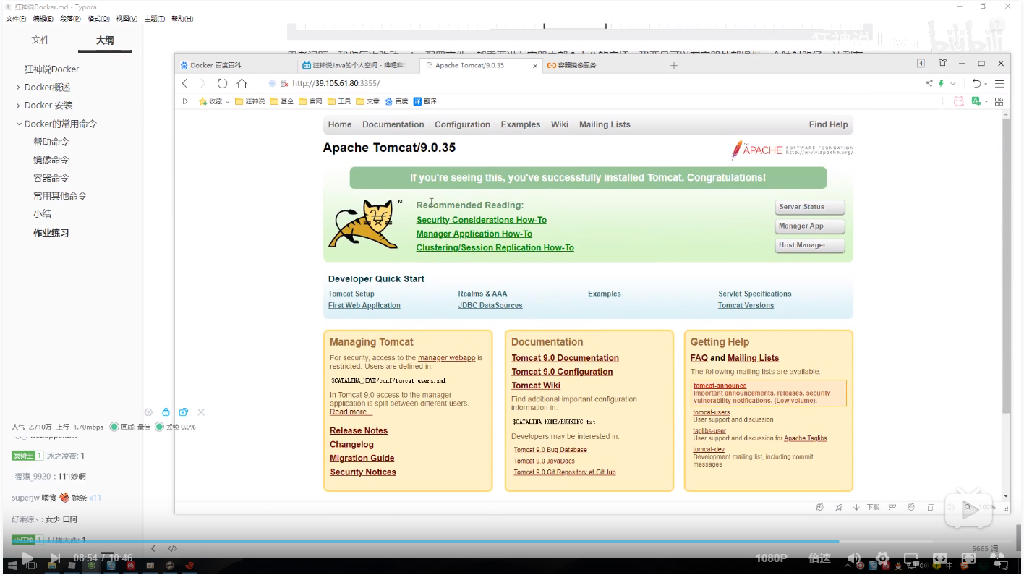Switch to the 文件 sidebar tab

[x=40, y=40]
